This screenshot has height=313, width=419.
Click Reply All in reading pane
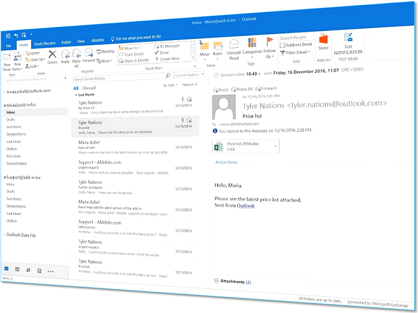242,89
